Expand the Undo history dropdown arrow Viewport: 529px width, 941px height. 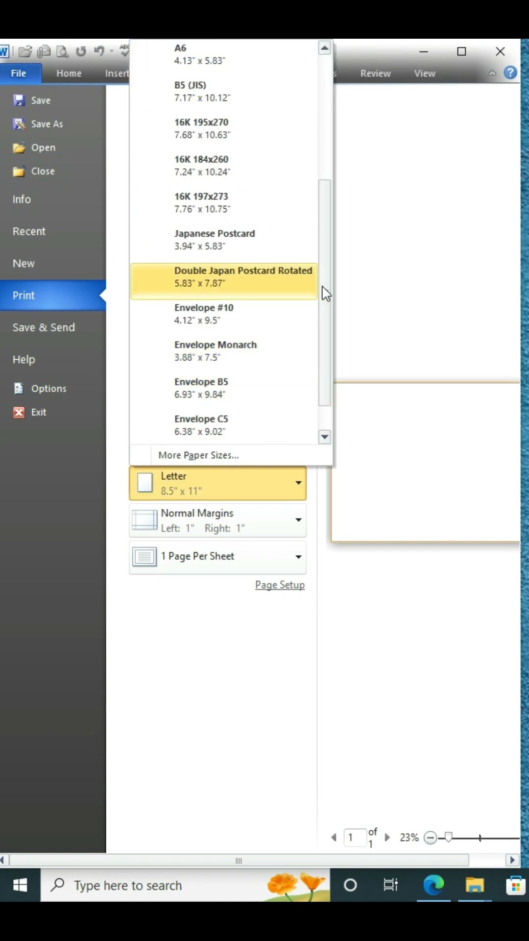click(112, 51)
